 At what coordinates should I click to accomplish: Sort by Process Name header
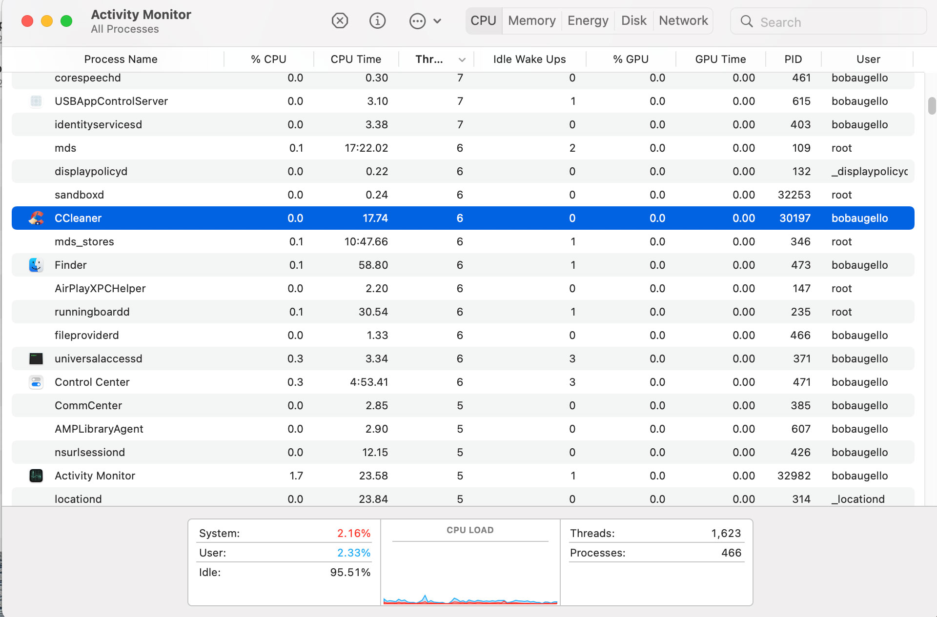click(121, 59)
